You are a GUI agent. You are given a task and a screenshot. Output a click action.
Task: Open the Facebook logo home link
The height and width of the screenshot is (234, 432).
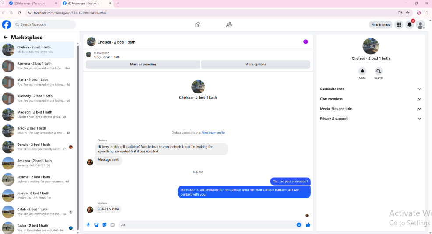pyautogui.click(x=6, y=24)
